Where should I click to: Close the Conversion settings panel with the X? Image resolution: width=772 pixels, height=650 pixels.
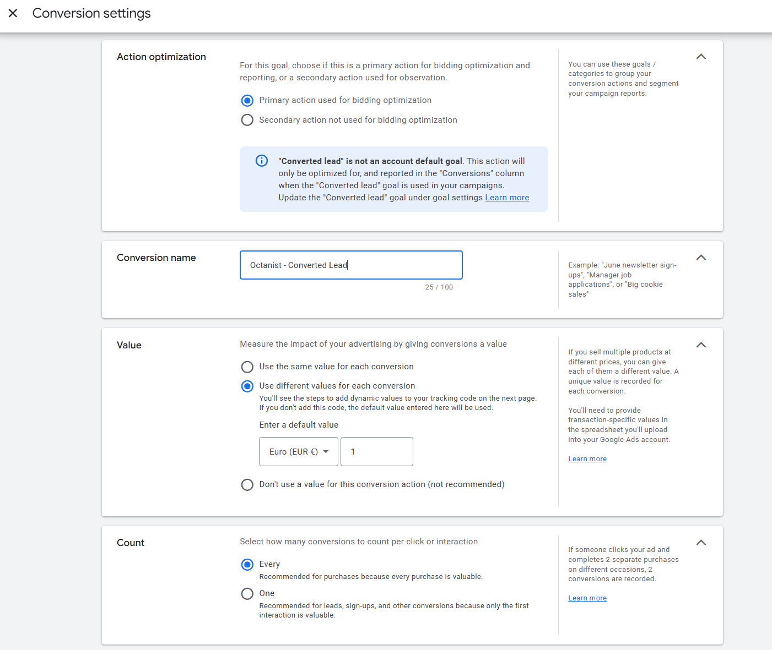pos(13,13)
